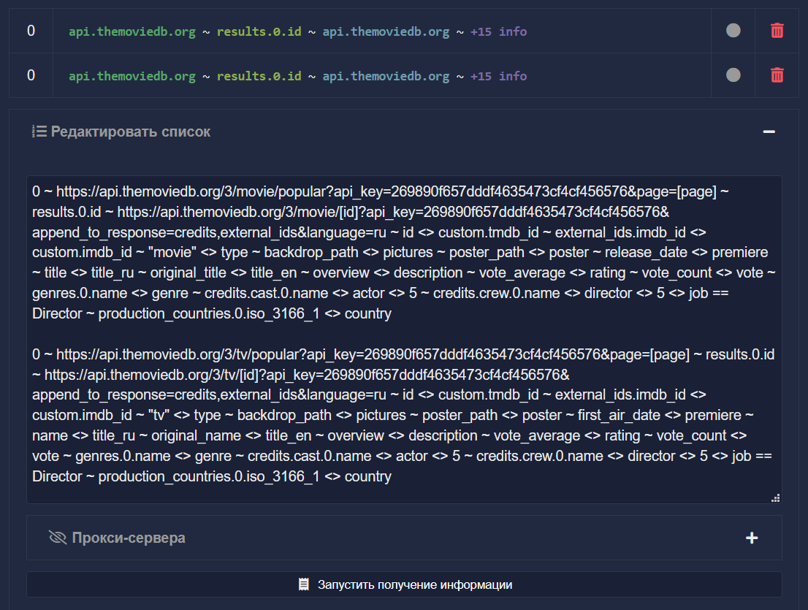Click 'results.0.id' in the first row

tap(259, 31)
